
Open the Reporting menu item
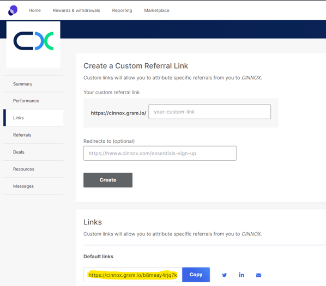point(122,10)
